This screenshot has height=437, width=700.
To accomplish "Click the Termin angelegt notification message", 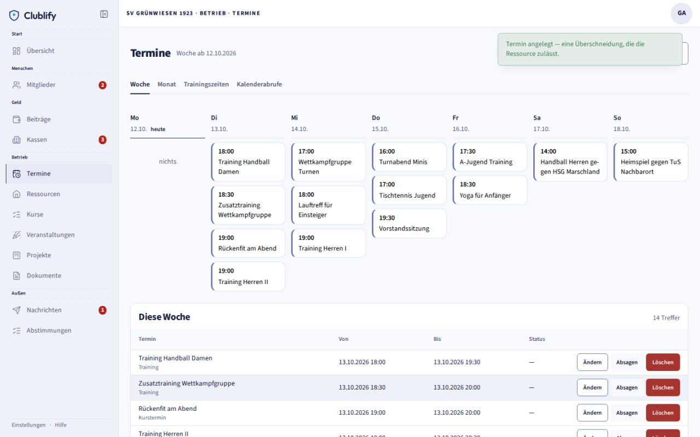I will [x=590, y=49].
